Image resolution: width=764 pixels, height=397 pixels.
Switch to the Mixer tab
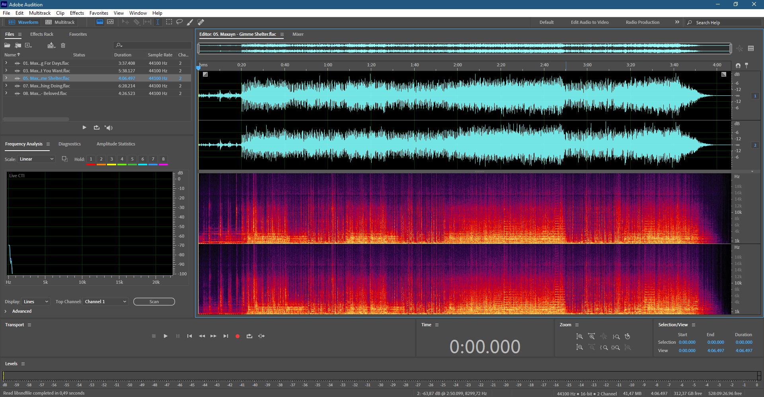pos(298,34)
